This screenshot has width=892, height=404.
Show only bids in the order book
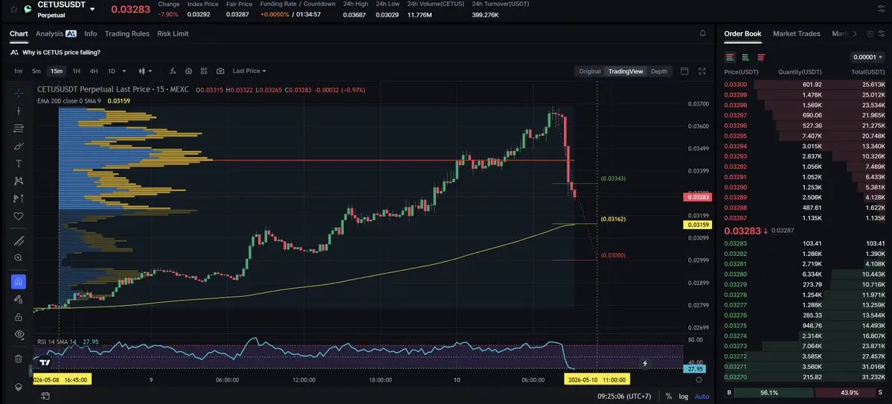pos(745,57)
